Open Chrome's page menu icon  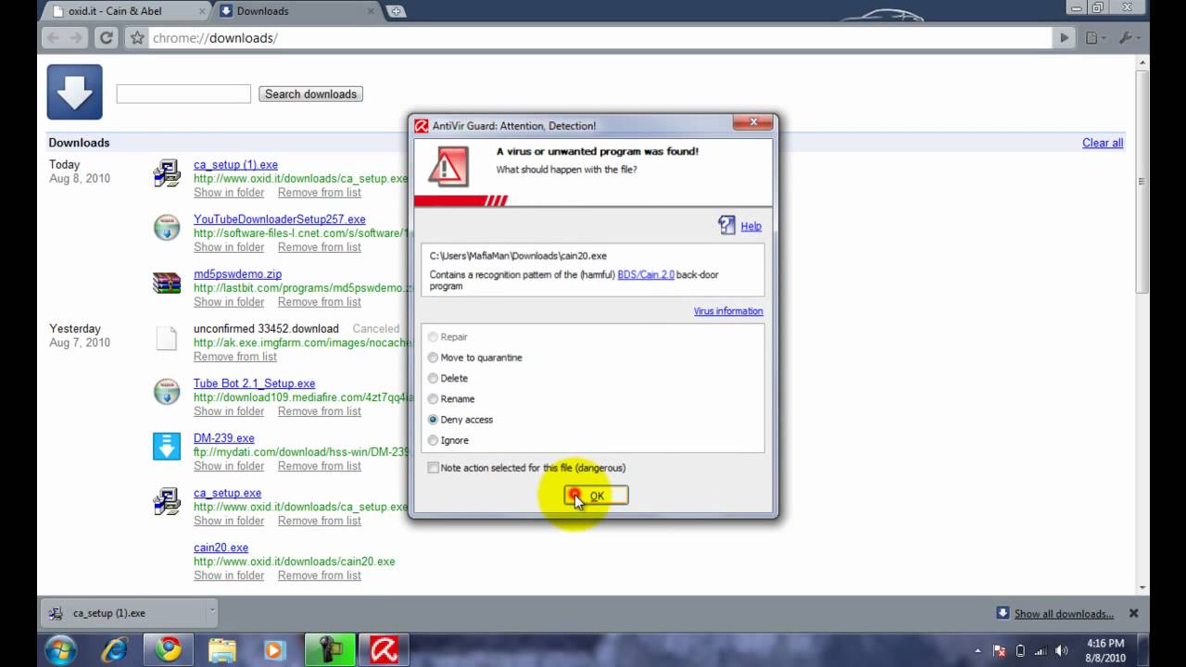[1095, 38]
